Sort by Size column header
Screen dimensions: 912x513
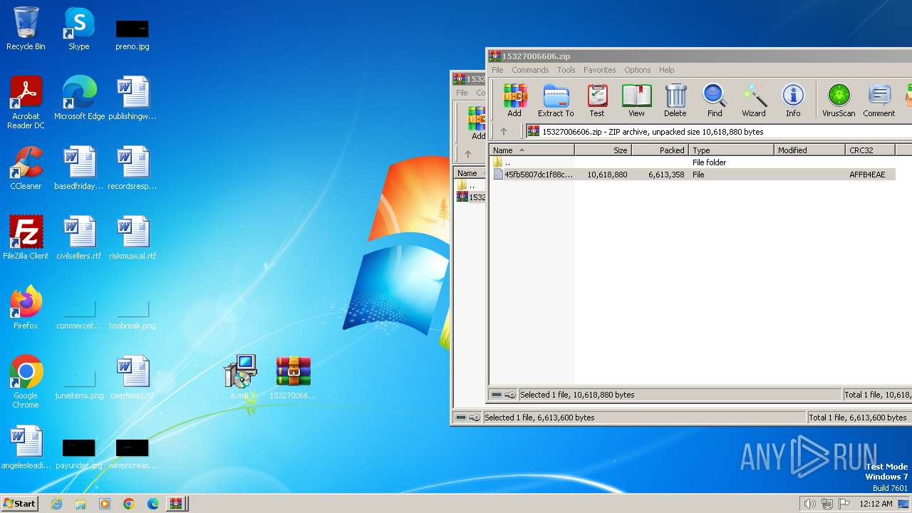(x=603, y=150)
